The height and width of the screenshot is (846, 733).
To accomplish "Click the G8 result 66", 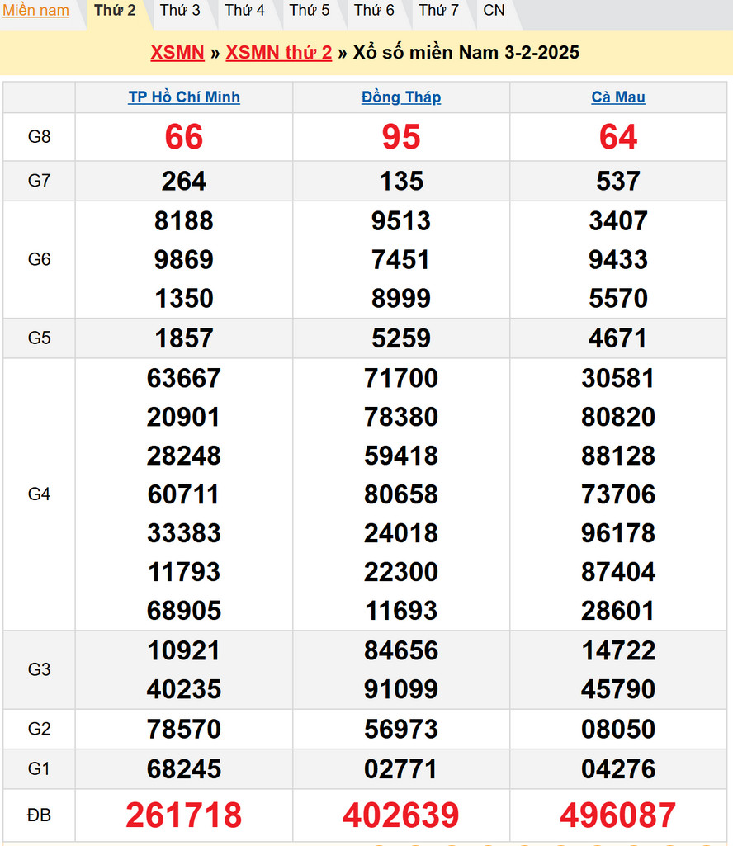I will (x=184, y=137).
